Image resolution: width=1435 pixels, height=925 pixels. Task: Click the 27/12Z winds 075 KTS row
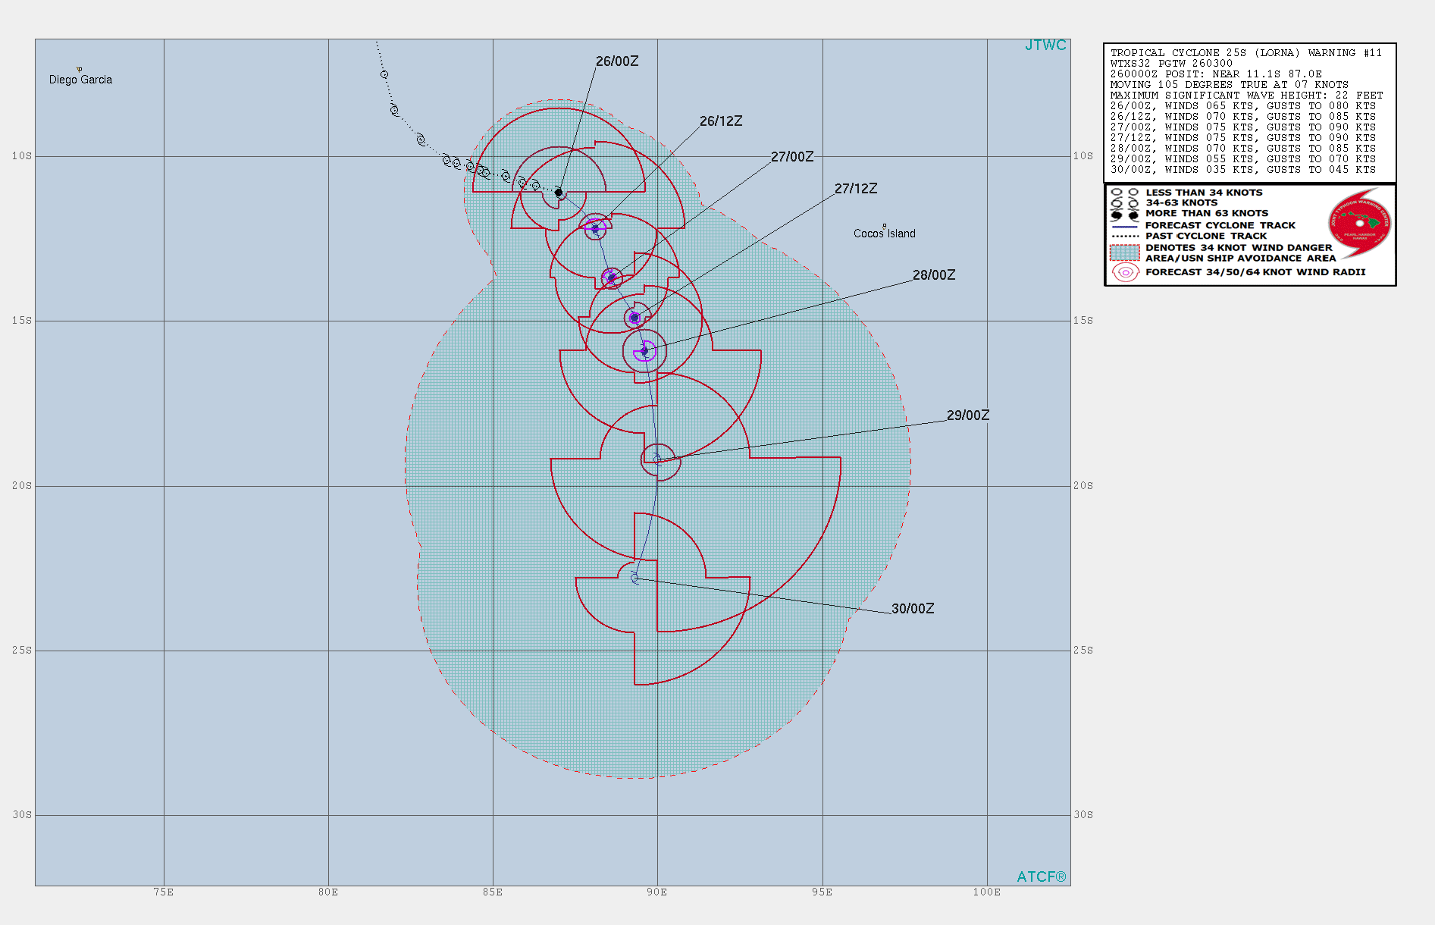(1243, 138)
